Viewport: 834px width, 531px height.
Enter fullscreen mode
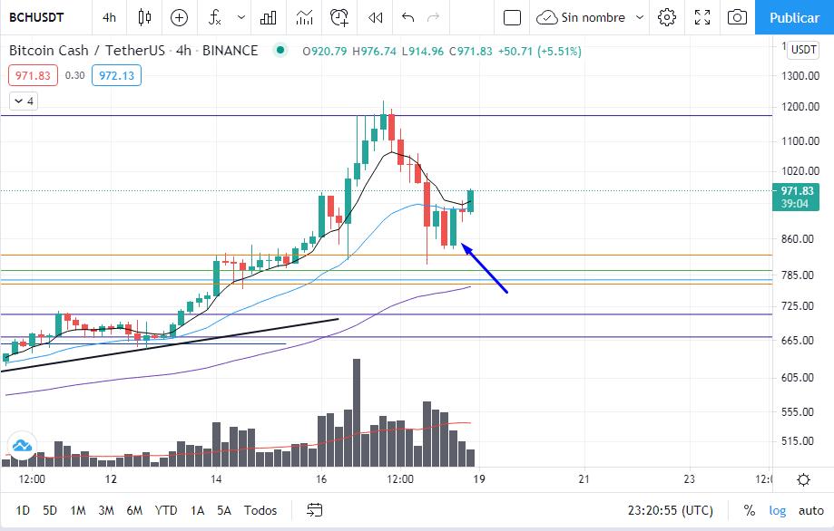tap(702, 17)
